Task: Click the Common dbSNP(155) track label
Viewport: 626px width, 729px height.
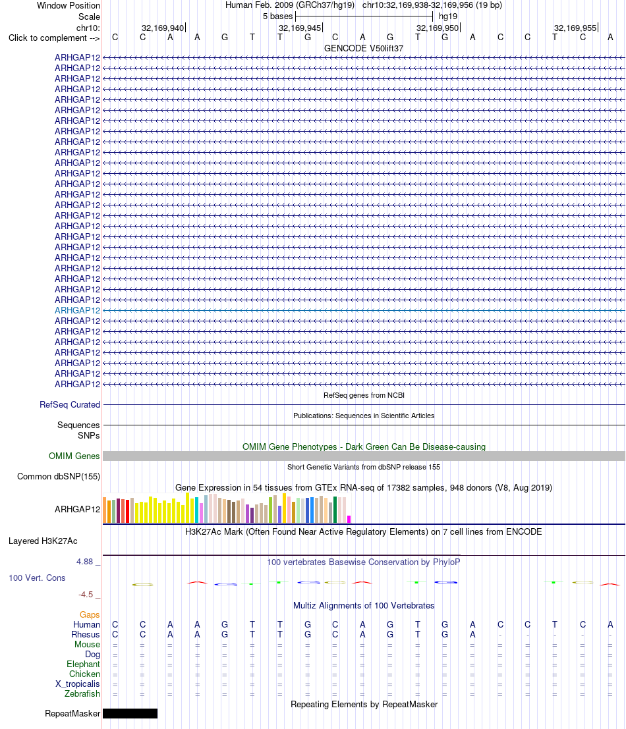Action: [x=59, y=477]
